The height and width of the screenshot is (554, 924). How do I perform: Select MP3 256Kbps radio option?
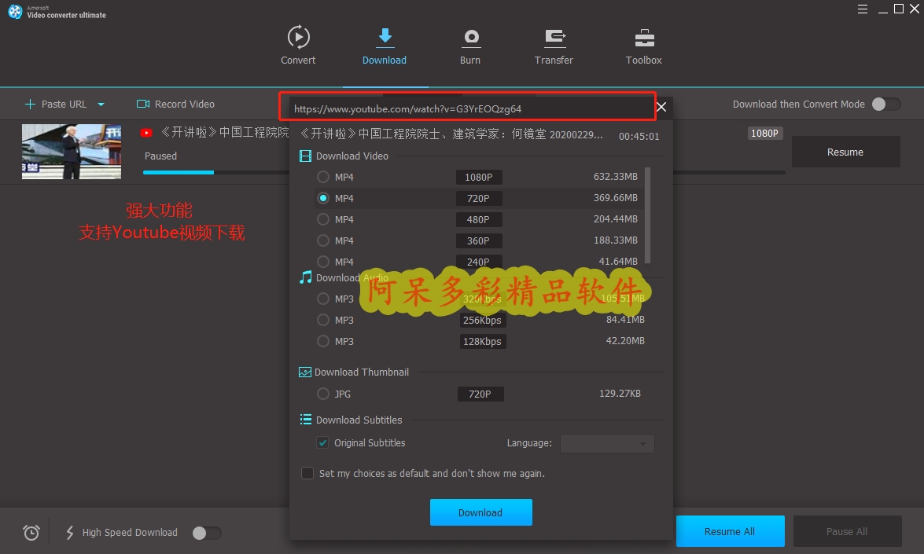pyautogui.click(x=323, y=320)
